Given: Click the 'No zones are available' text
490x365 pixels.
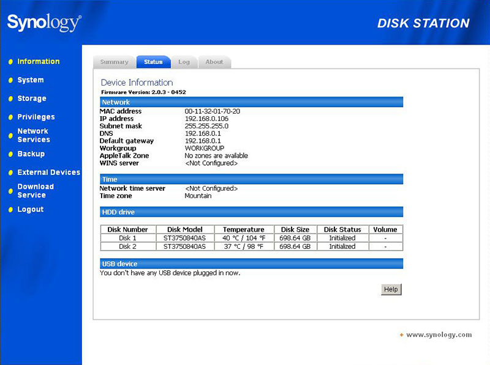Looking at the screenshot, I should coord(216,155).
